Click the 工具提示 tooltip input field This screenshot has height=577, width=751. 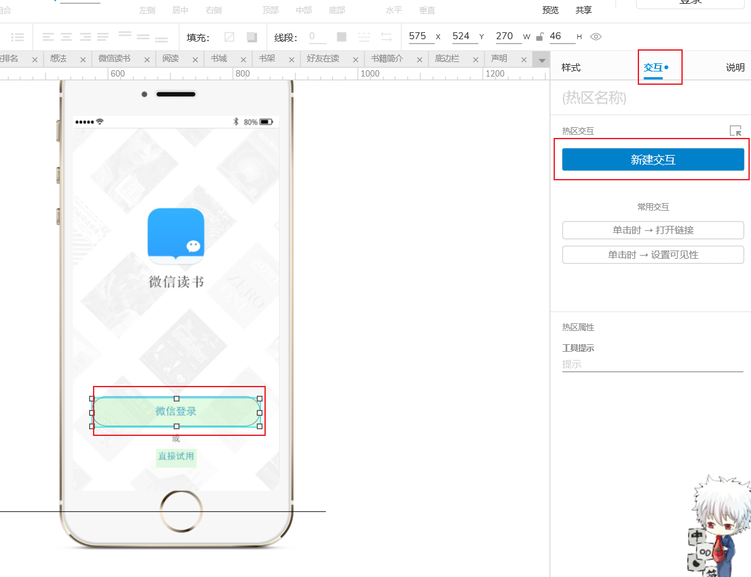point(652,364)
